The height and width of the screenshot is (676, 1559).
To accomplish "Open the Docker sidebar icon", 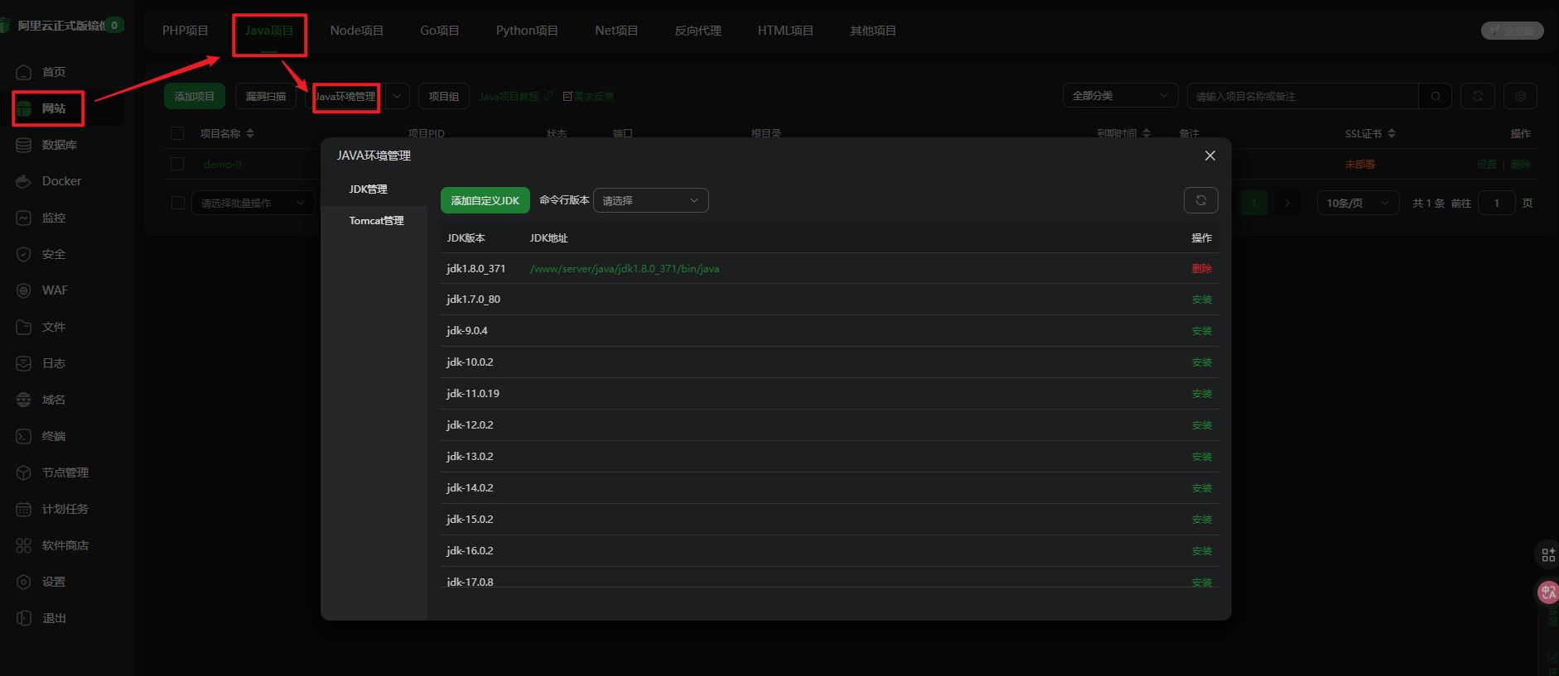I will coord(24,181).
